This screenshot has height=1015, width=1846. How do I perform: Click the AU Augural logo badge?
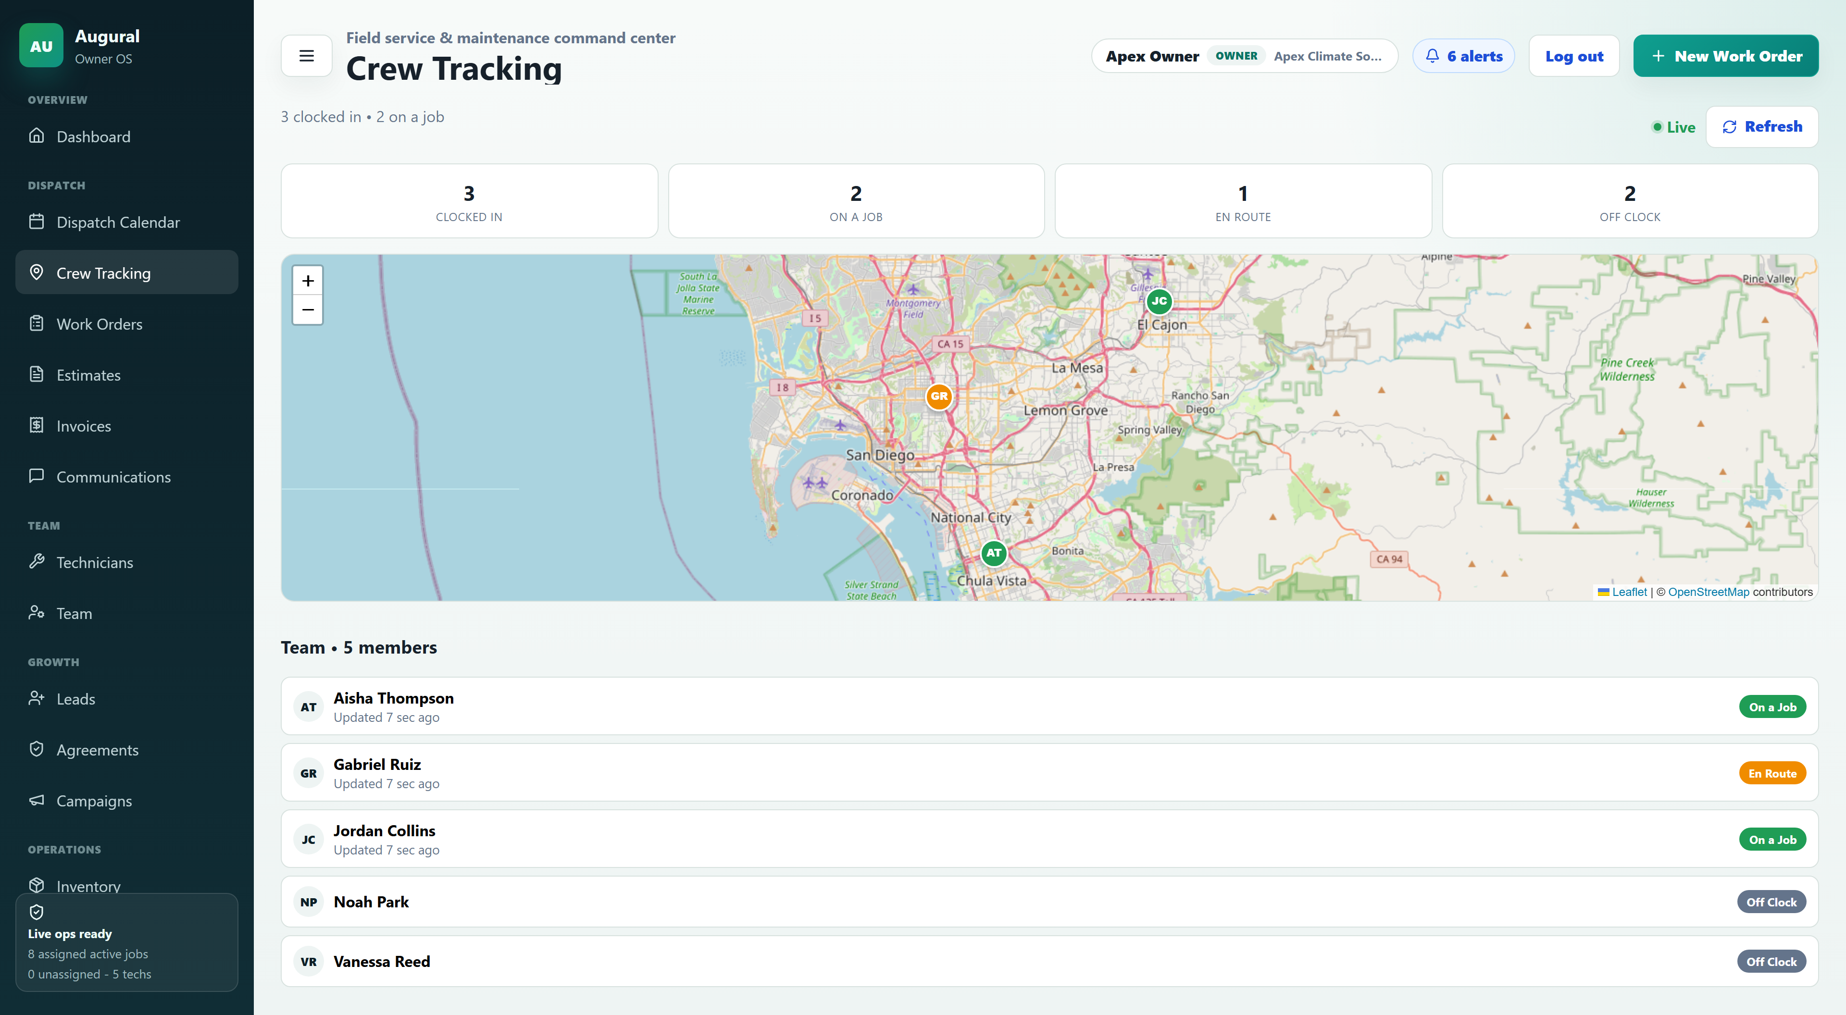(41, 46)
